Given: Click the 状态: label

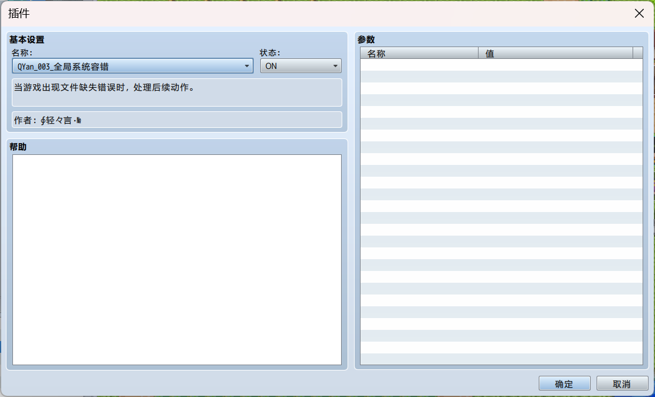Looking at the screenshot, I should (270, 52).
